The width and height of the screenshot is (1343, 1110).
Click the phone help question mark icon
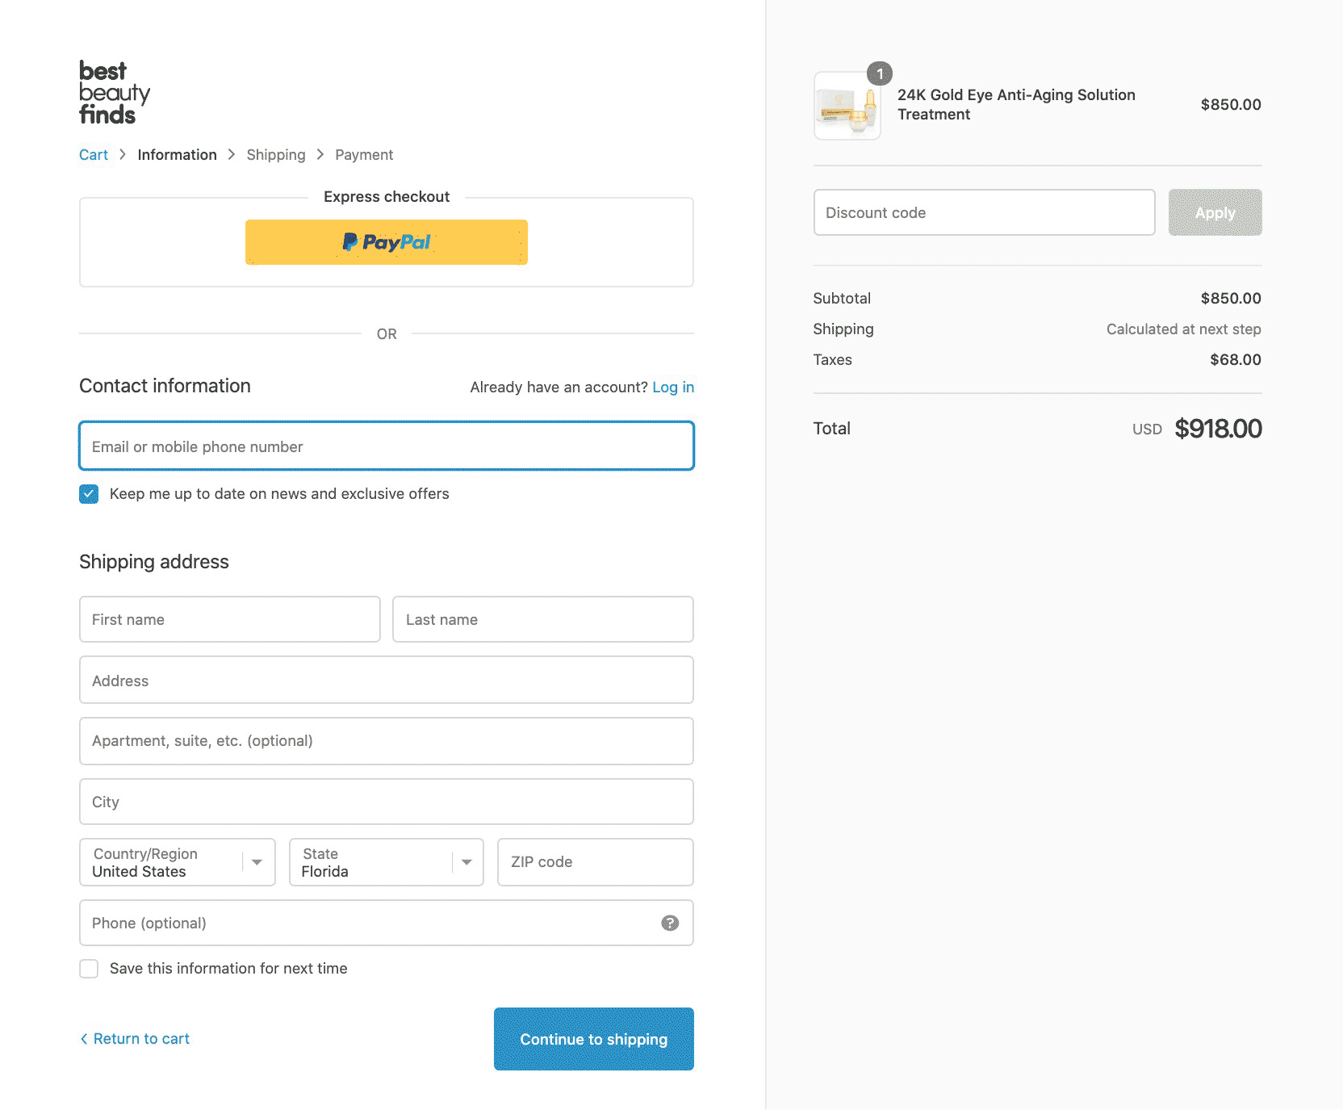pos(670,923)
